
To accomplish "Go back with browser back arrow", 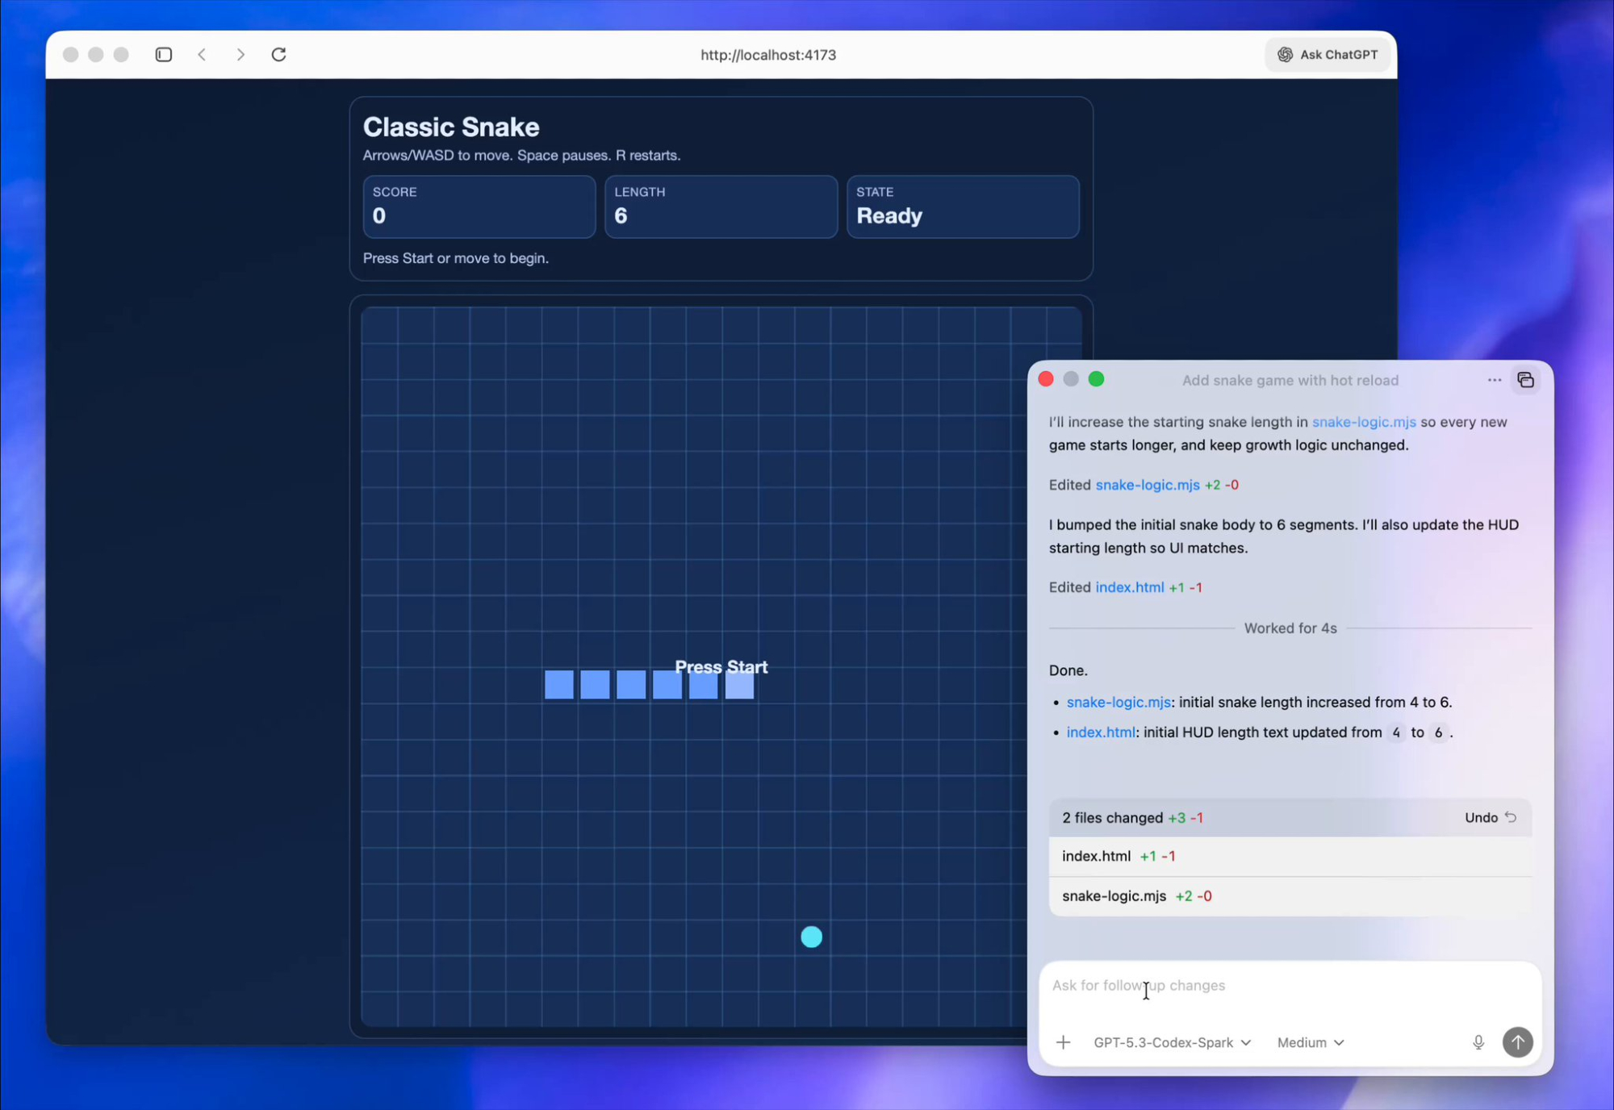I will [203, 54].
